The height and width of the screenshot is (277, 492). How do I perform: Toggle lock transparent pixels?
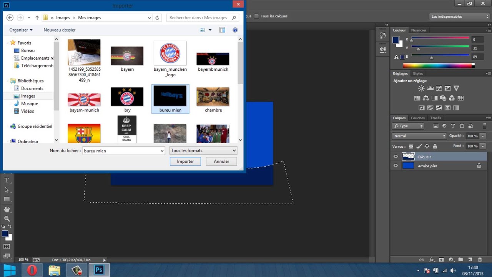point(411,146)
